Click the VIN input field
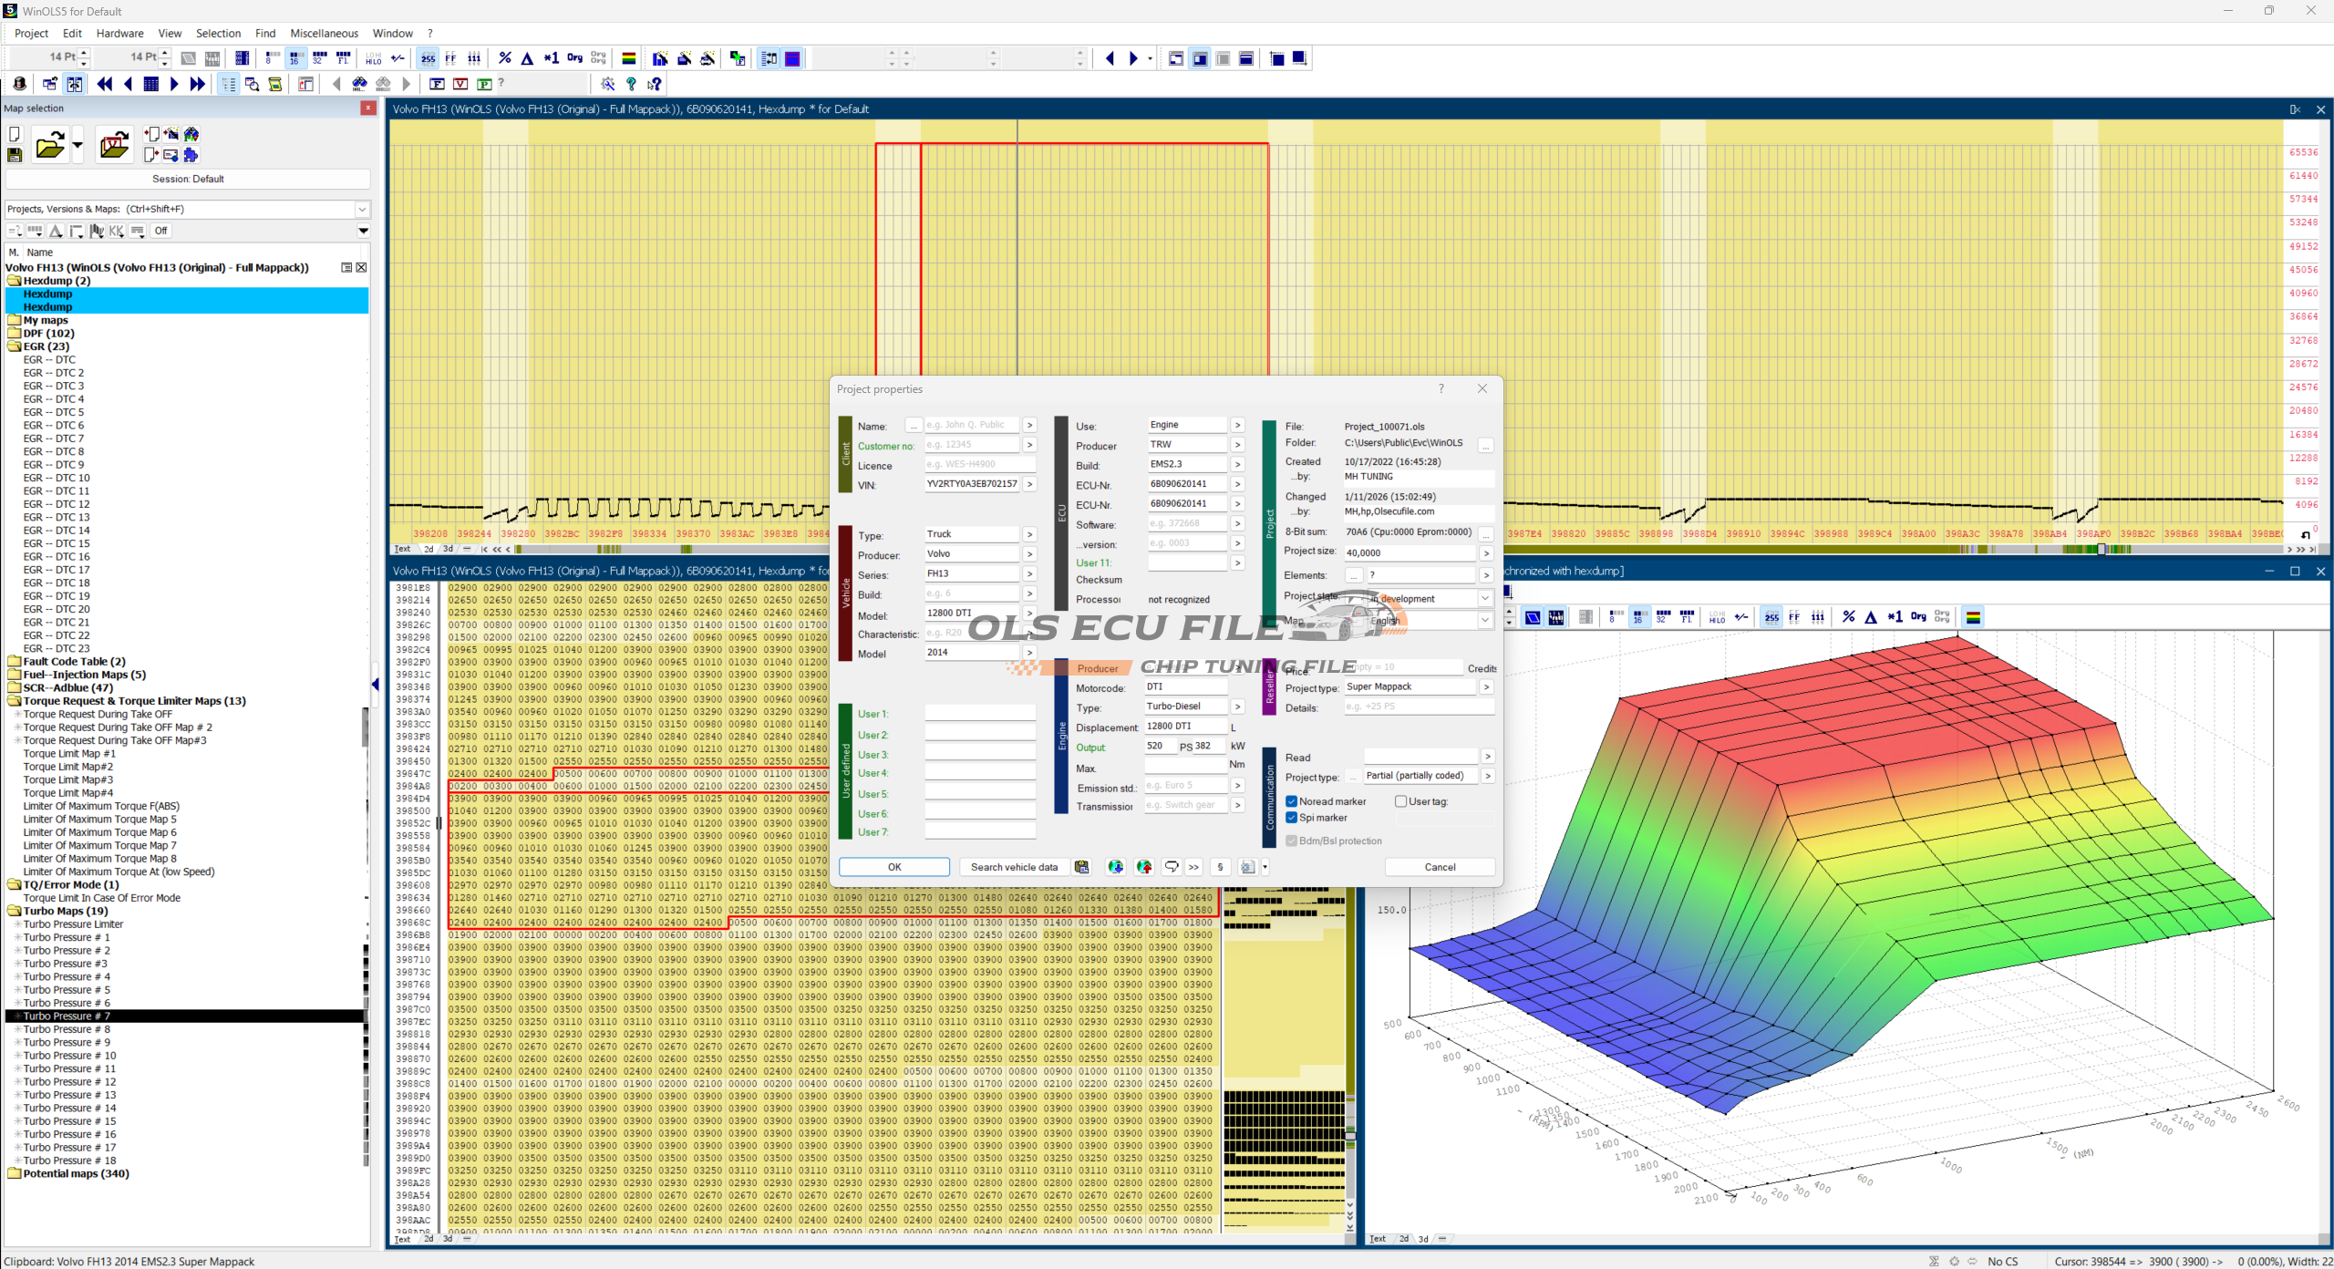 click(x=971, y=484)
